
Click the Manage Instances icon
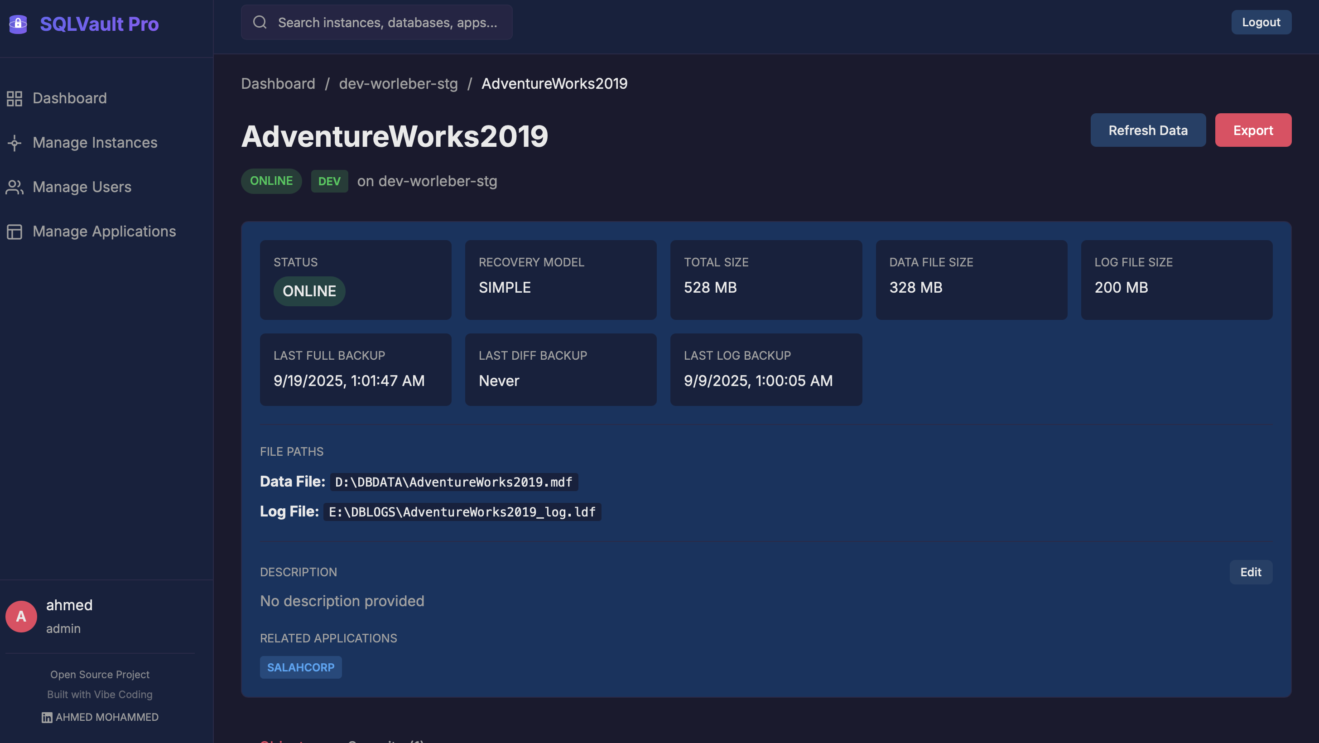[14, 143]
